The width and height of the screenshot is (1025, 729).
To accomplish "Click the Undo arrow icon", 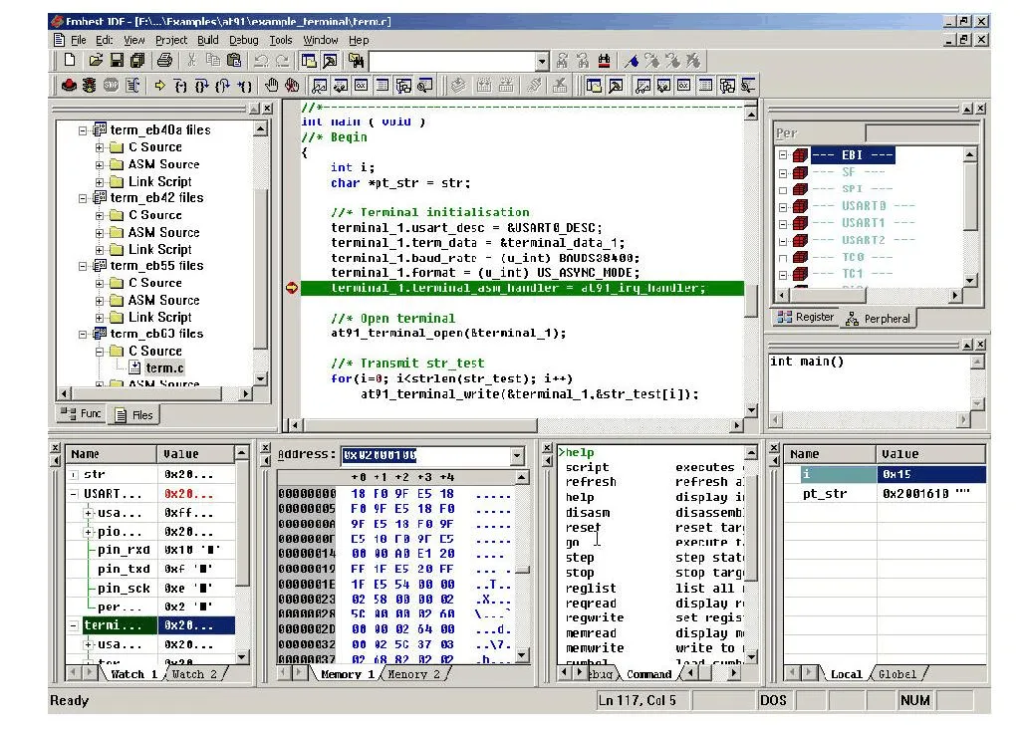I will [261, 61].
